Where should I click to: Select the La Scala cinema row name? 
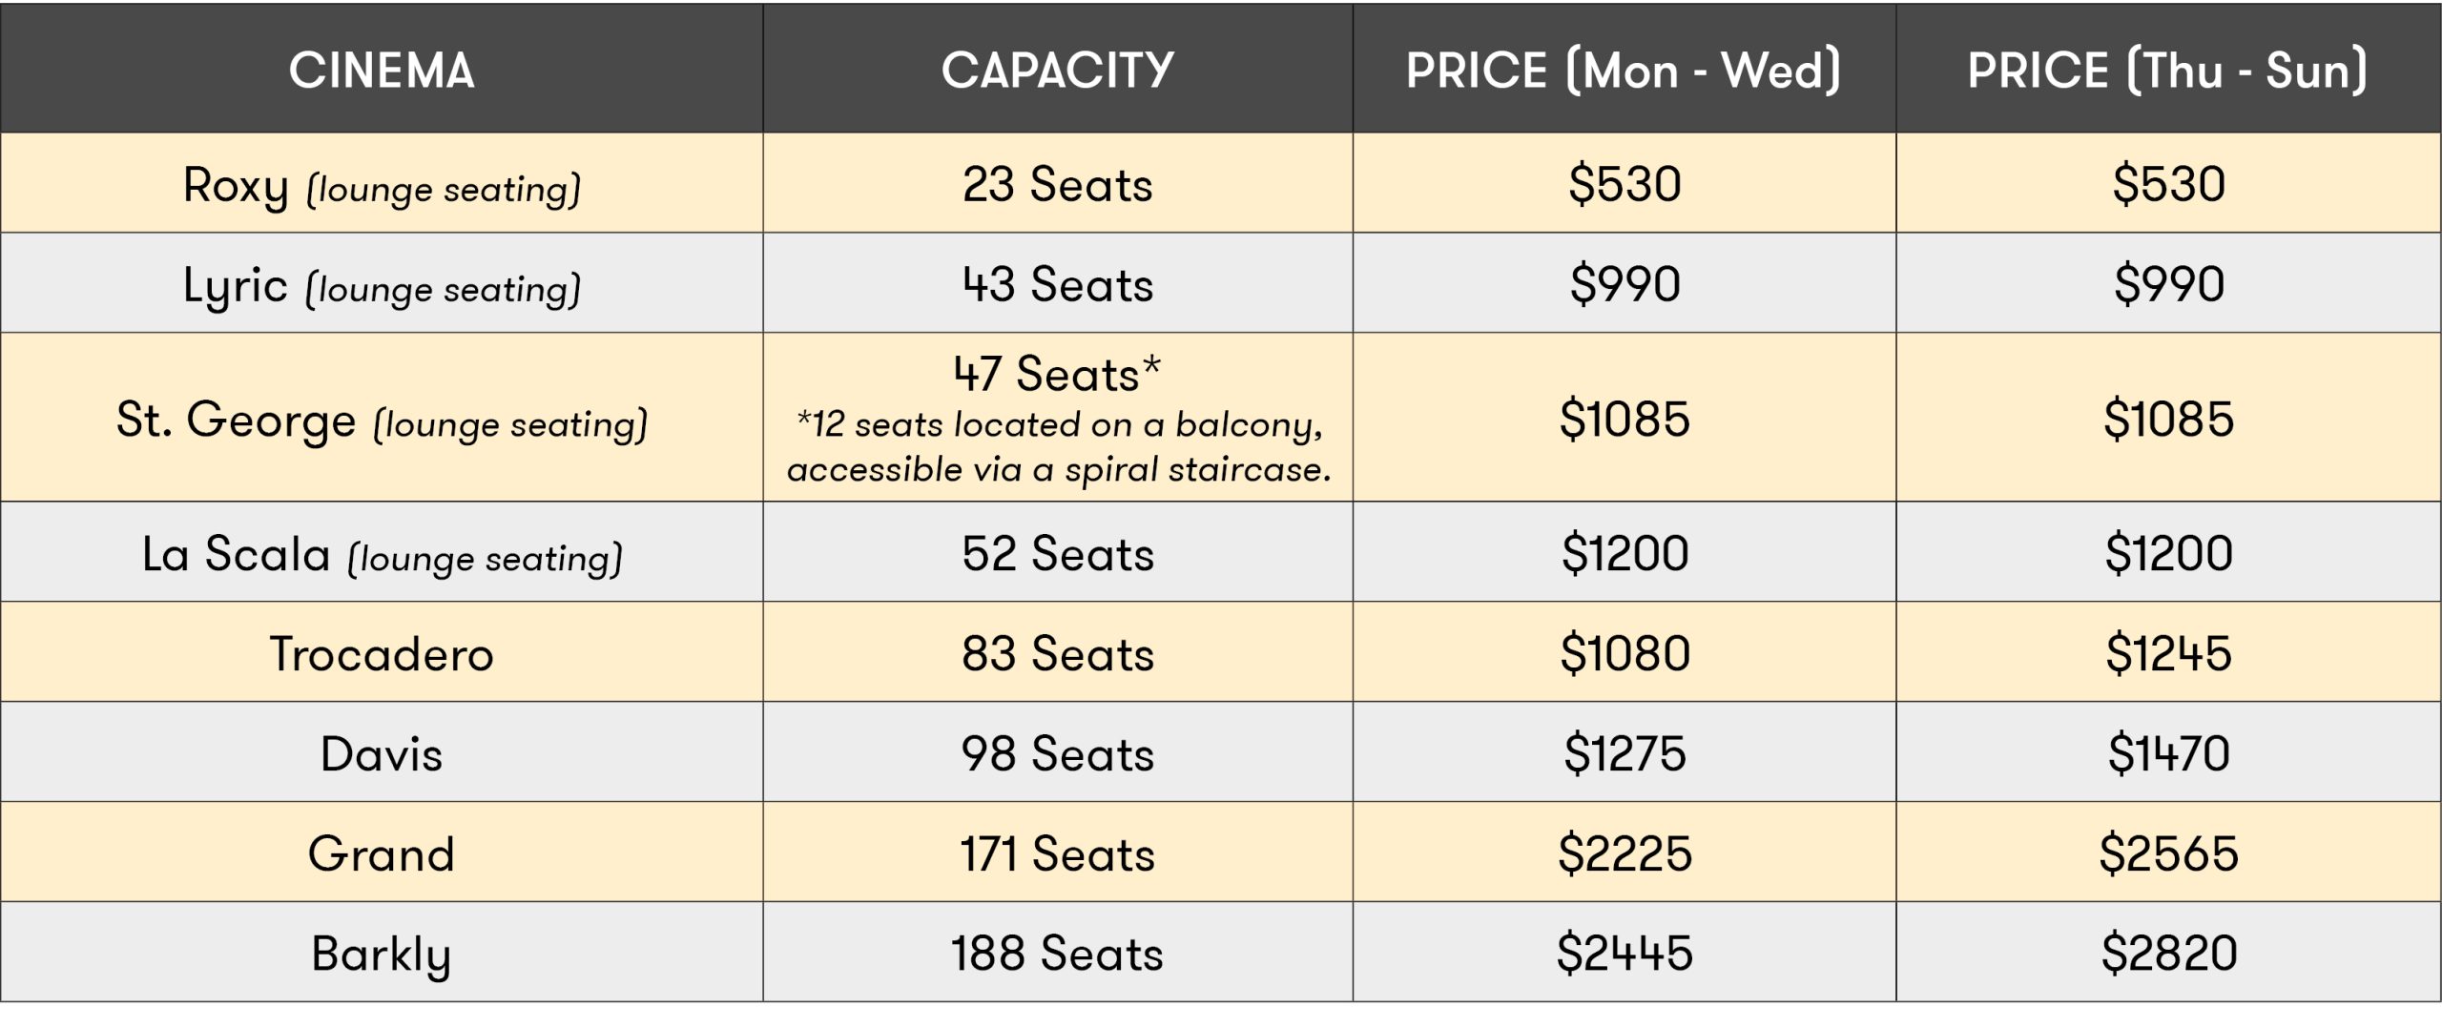tap(382, 555)
